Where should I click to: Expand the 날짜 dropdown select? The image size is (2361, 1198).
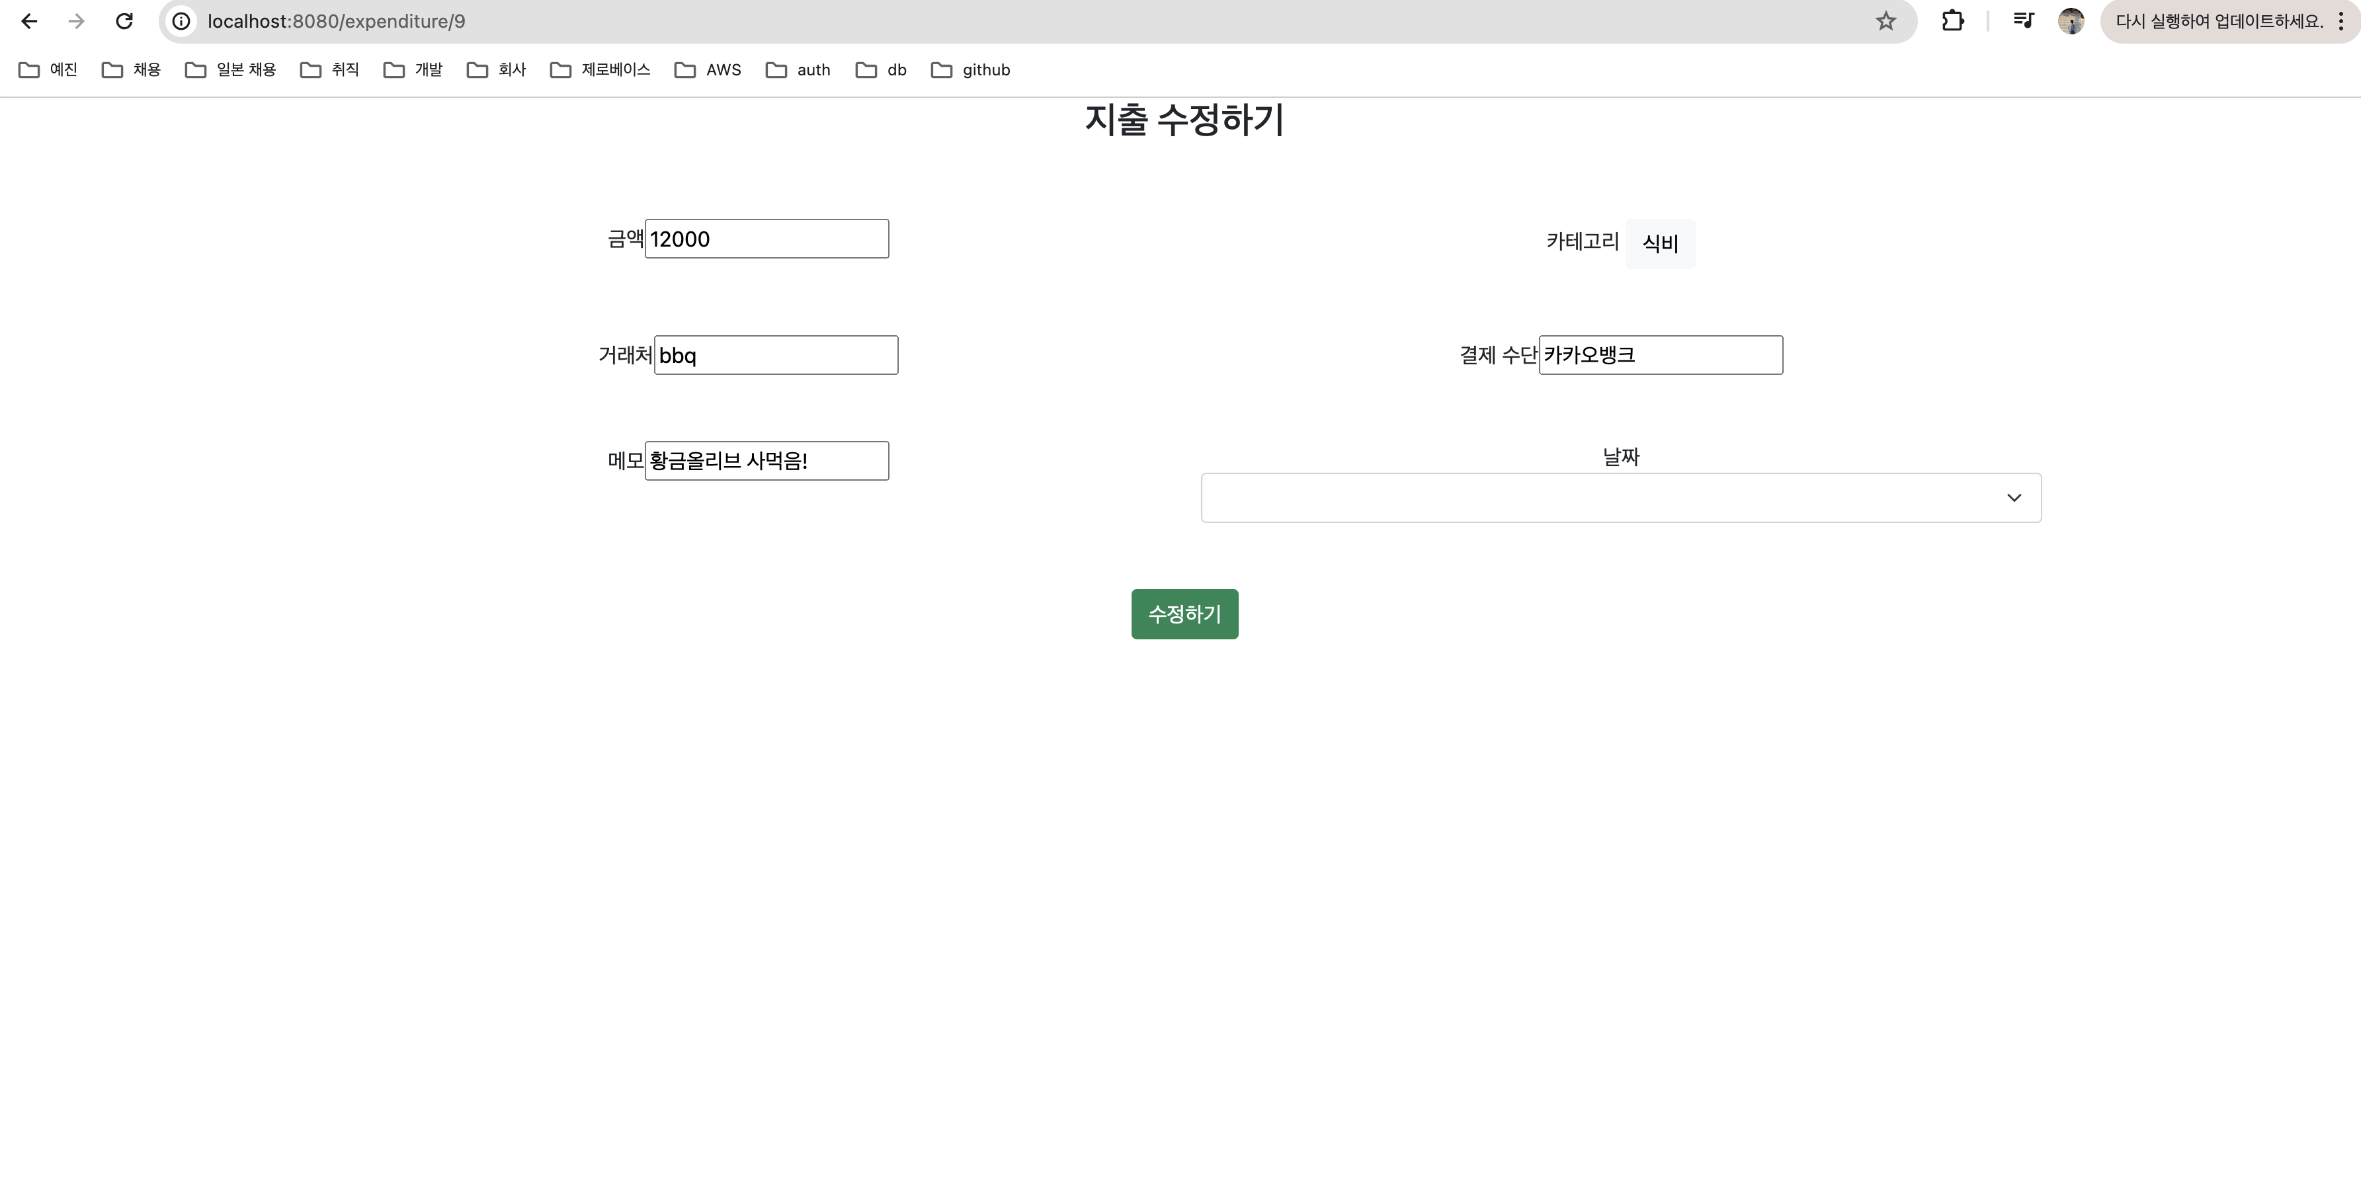(x=1620, y=498)
